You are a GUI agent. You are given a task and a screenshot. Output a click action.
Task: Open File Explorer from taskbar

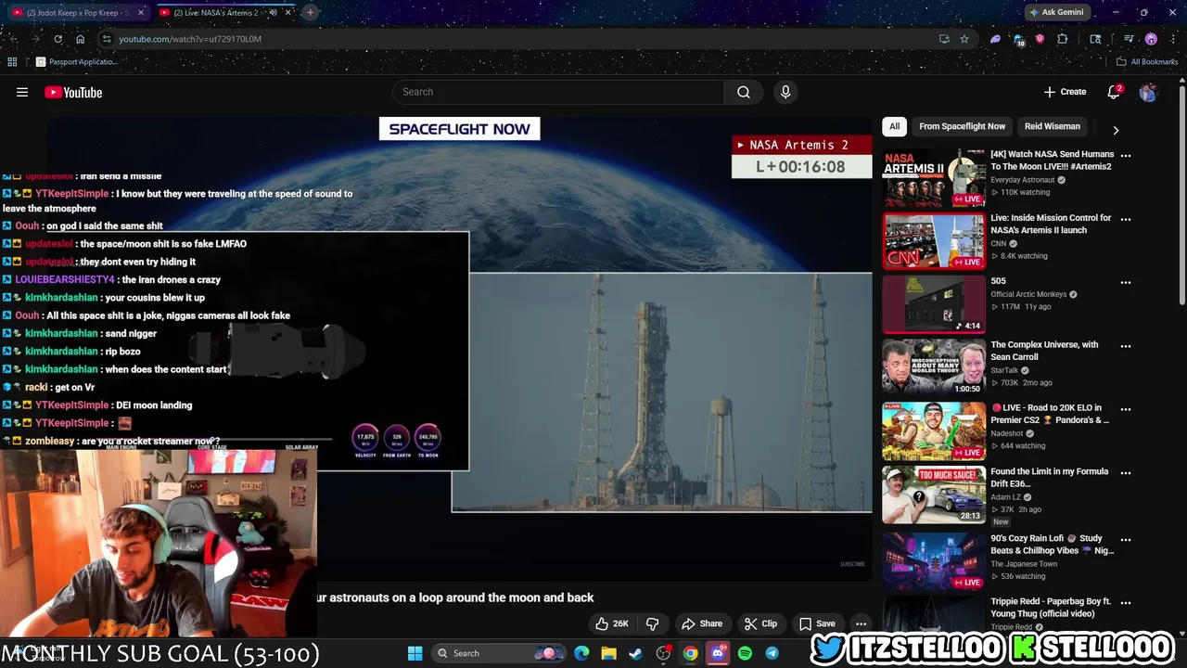(x=608, y=653)
